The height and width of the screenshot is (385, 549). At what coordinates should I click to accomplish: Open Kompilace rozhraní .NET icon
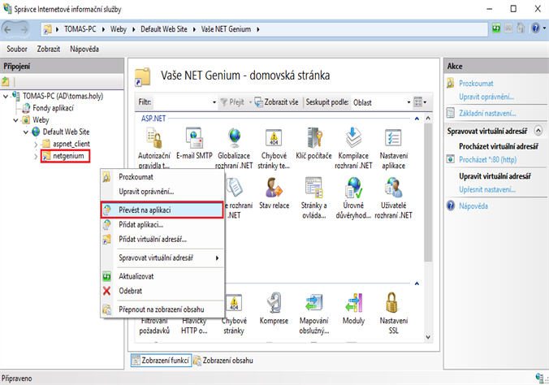click(353, 138)
